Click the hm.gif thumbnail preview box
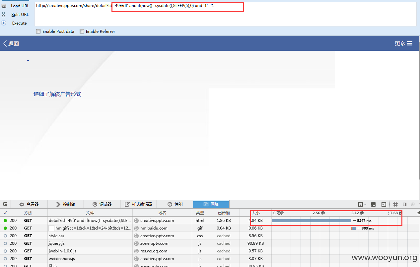Image resolution: width=420 pixels, height=267 pixels. (x=51, y=228)
